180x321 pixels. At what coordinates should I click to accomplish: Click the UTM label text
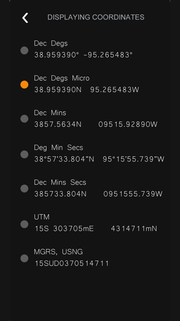coord(42,217)
